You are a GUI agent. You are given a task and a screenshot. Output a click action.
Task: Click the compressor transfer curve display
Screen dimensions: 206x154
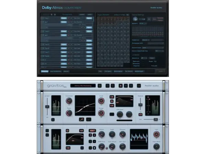[x=85, y=105]
